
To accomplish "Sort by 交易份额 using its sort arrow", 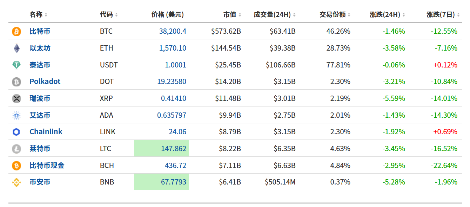I will tap(349, 15).
